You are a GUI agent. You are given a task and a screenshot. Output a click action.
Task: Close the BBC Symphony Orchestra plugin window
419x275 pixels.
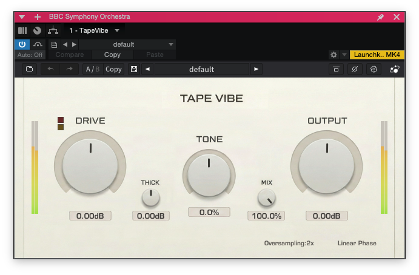[397, 17]
